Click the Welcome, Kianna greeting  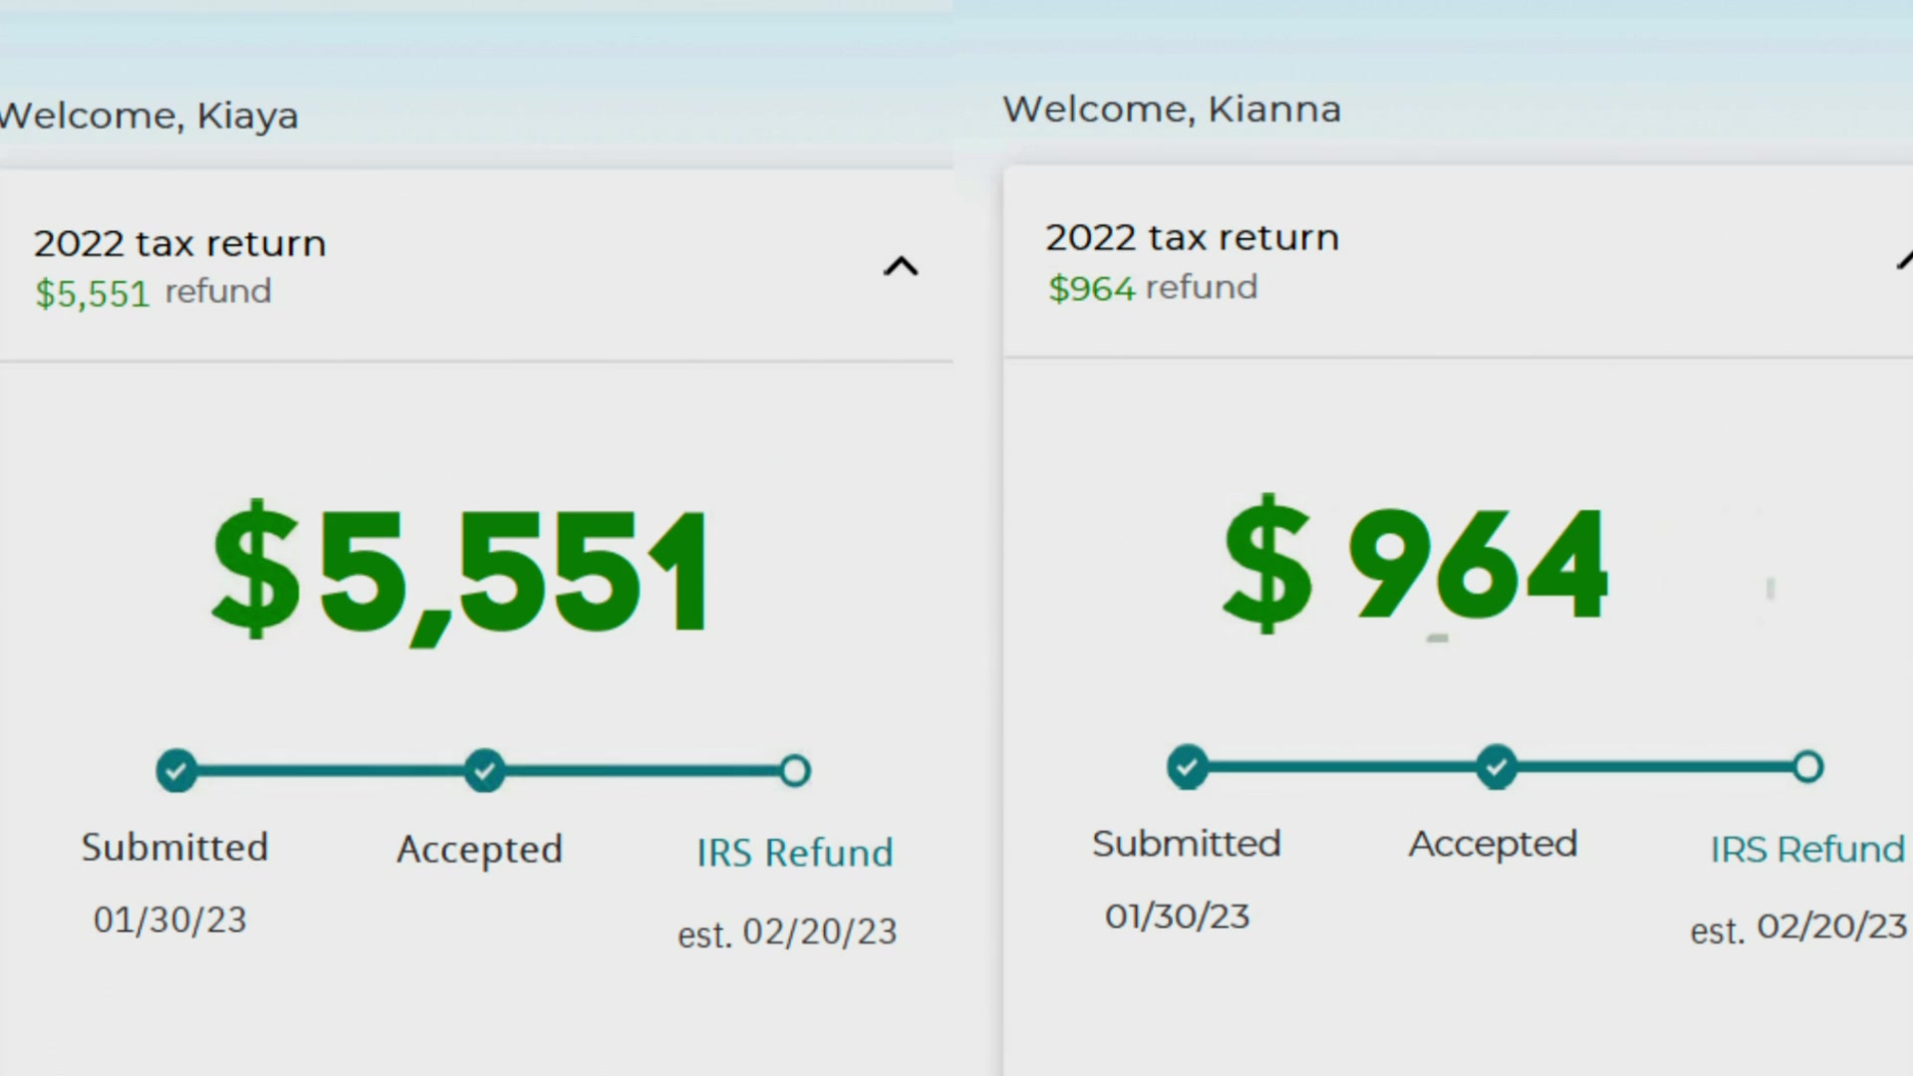pyautogui.click(x=1172, y=110)
